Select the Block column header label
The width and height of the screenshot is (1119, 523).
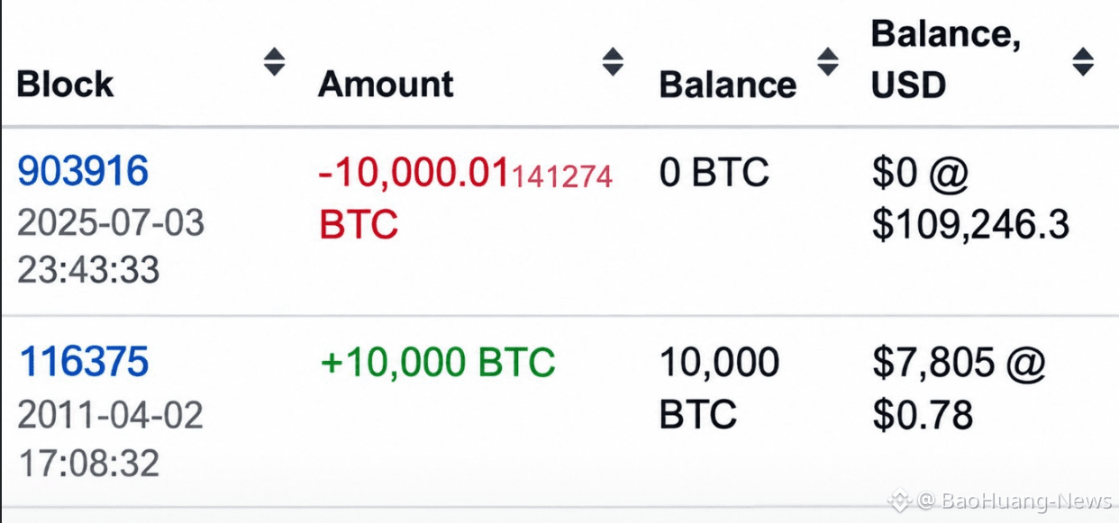[x=66, y=85]
